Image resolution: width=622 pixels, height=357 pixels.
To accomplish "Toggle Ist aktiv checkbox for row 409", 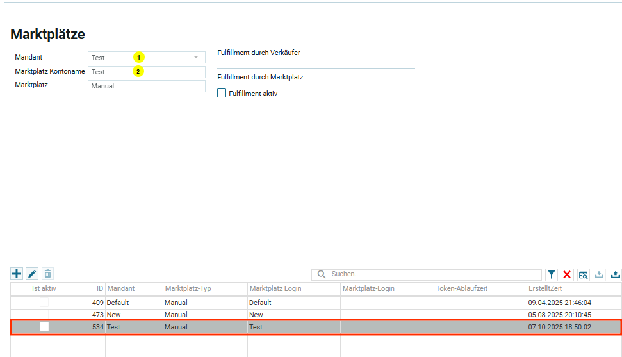I will pos(44,302).
